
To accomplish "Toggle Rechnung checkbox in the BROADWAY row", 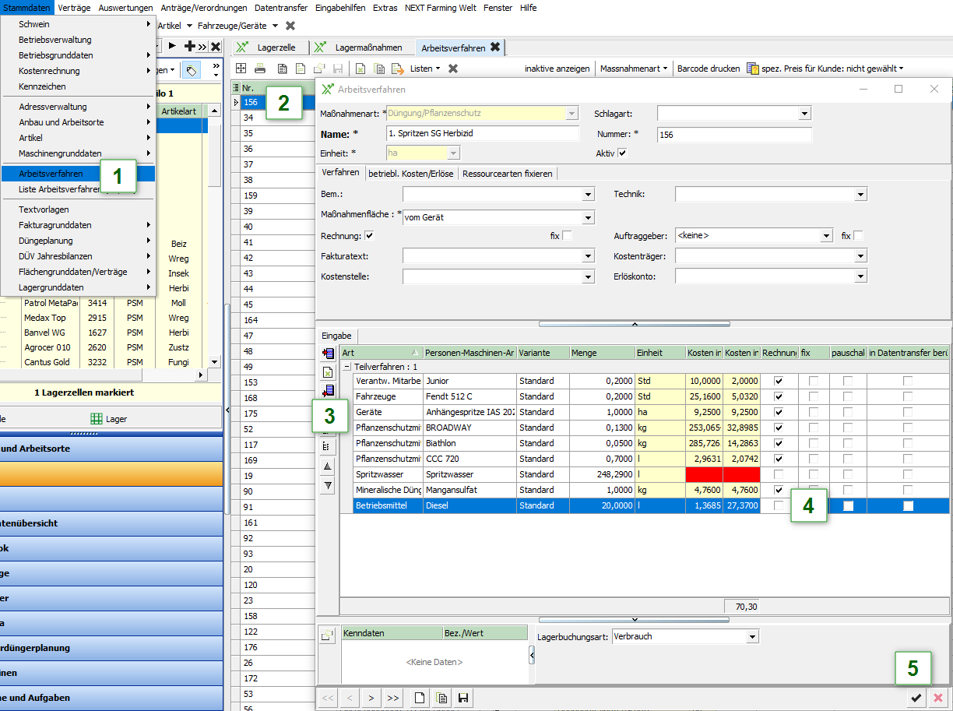I will coord(779,428).
